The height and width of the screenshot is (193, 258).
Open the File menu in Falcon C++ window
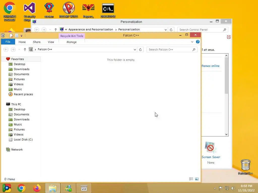[x=8, y=42]
